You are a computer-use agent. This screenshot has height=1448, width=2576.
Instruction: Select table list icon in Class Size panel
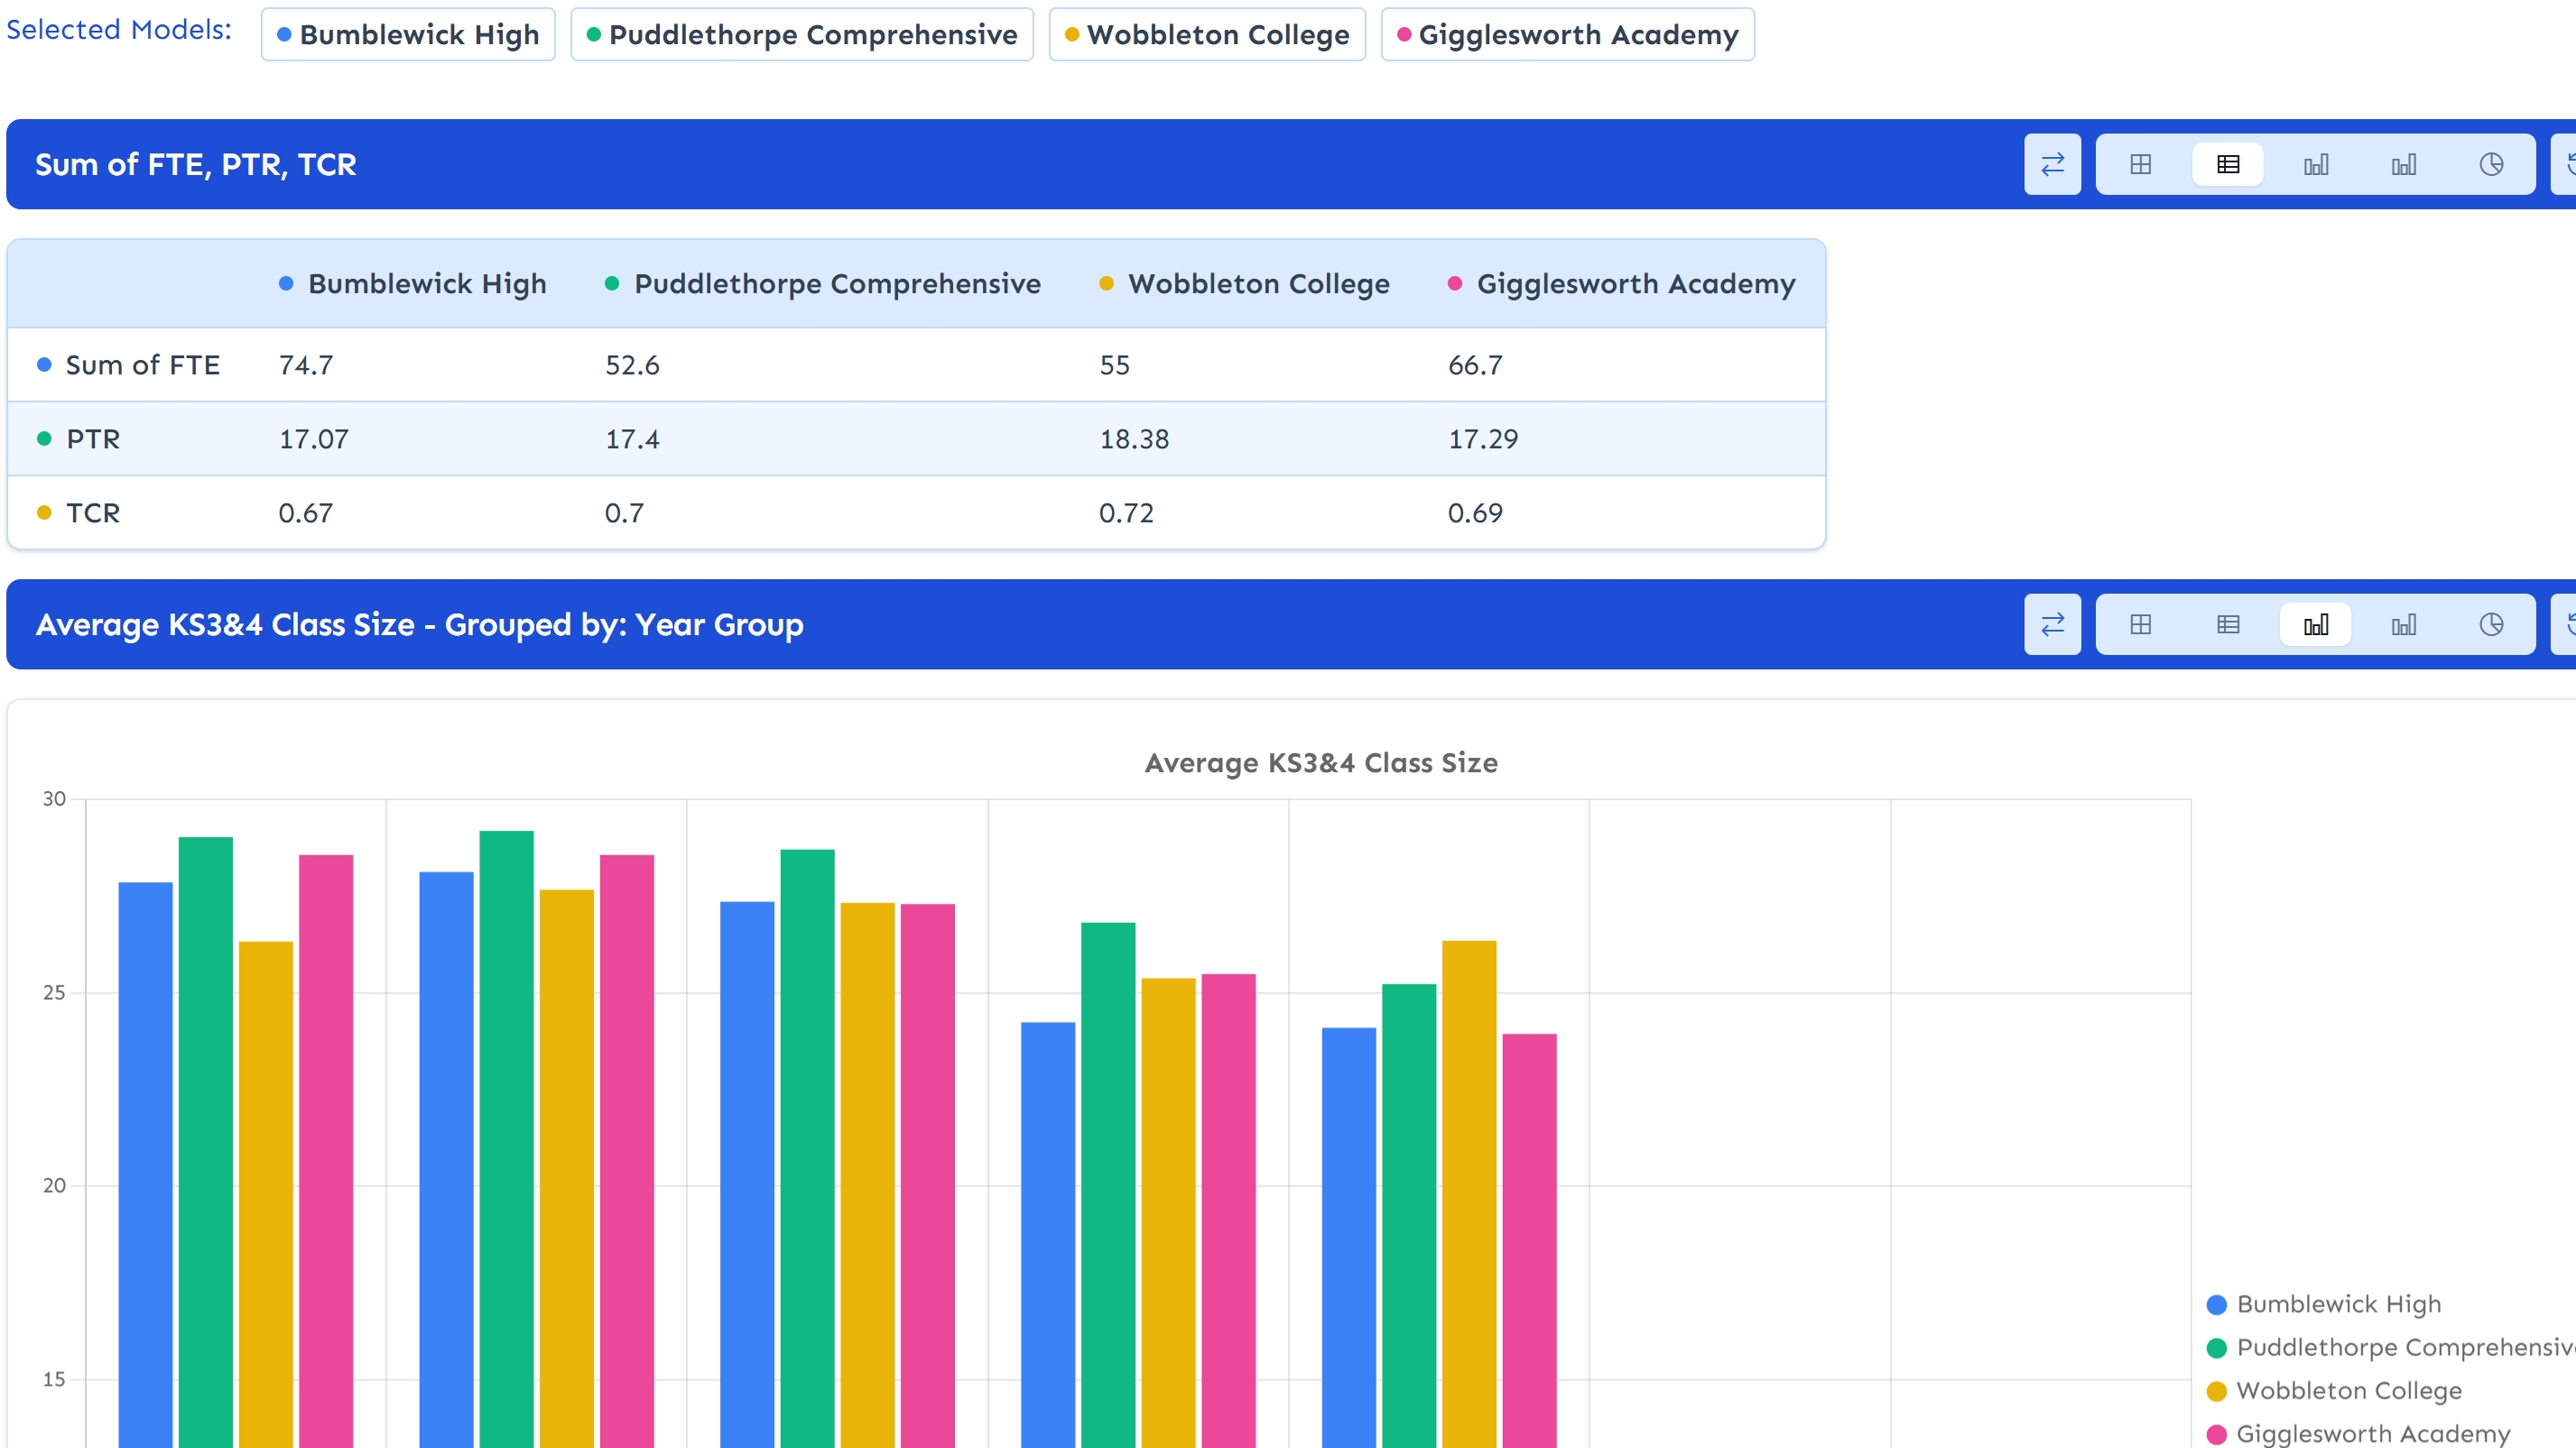pos(2227,624)
